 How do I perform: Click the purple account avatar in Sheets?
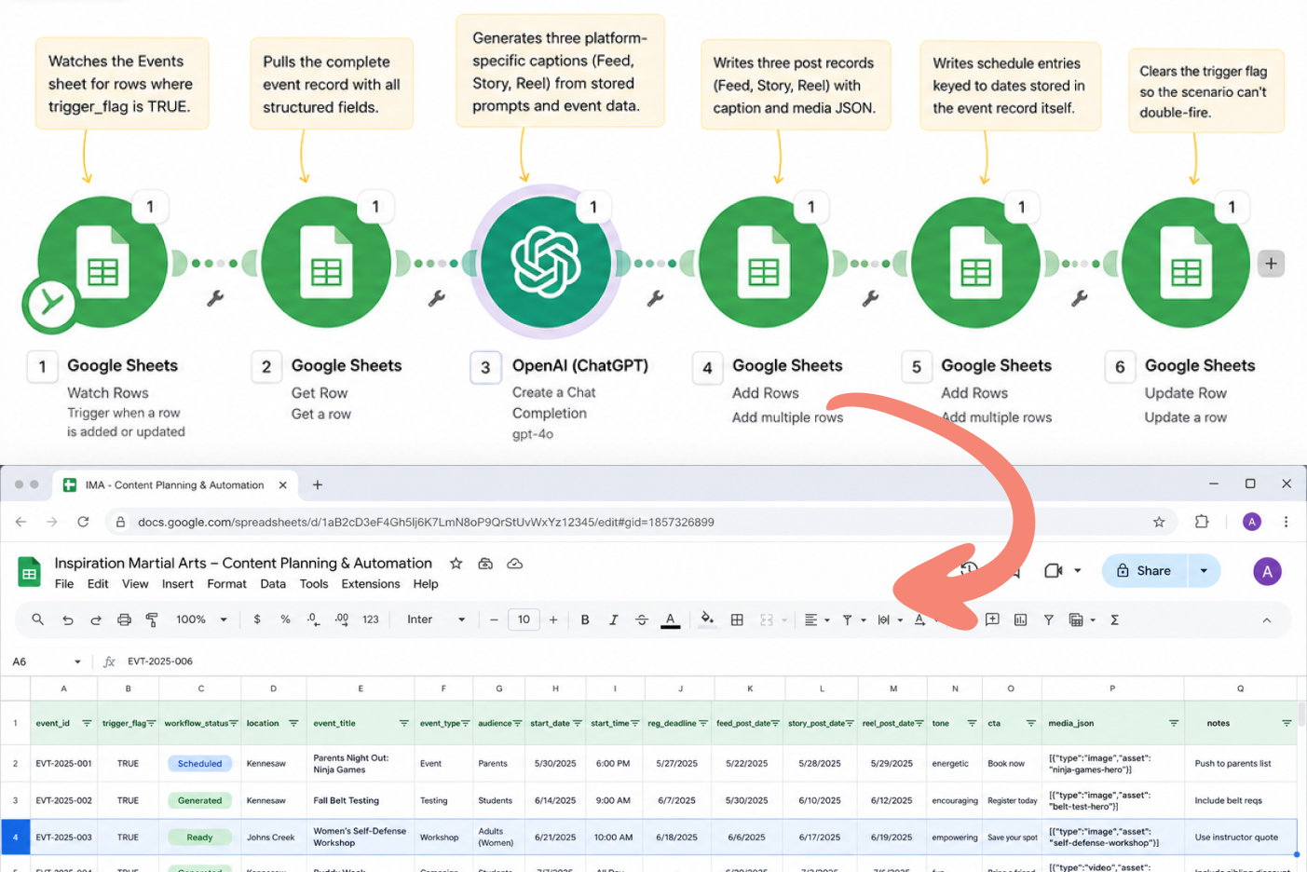coord(1267,571)
